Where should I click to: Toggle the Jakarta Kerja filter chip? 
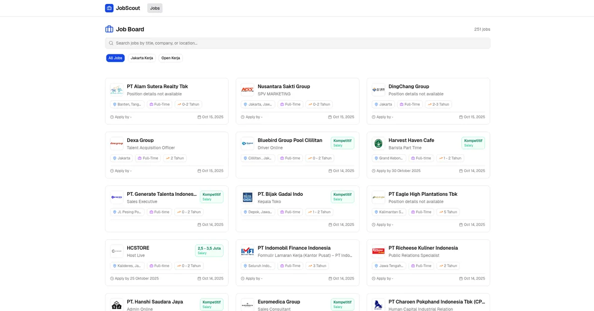click(x=142, y=58)
